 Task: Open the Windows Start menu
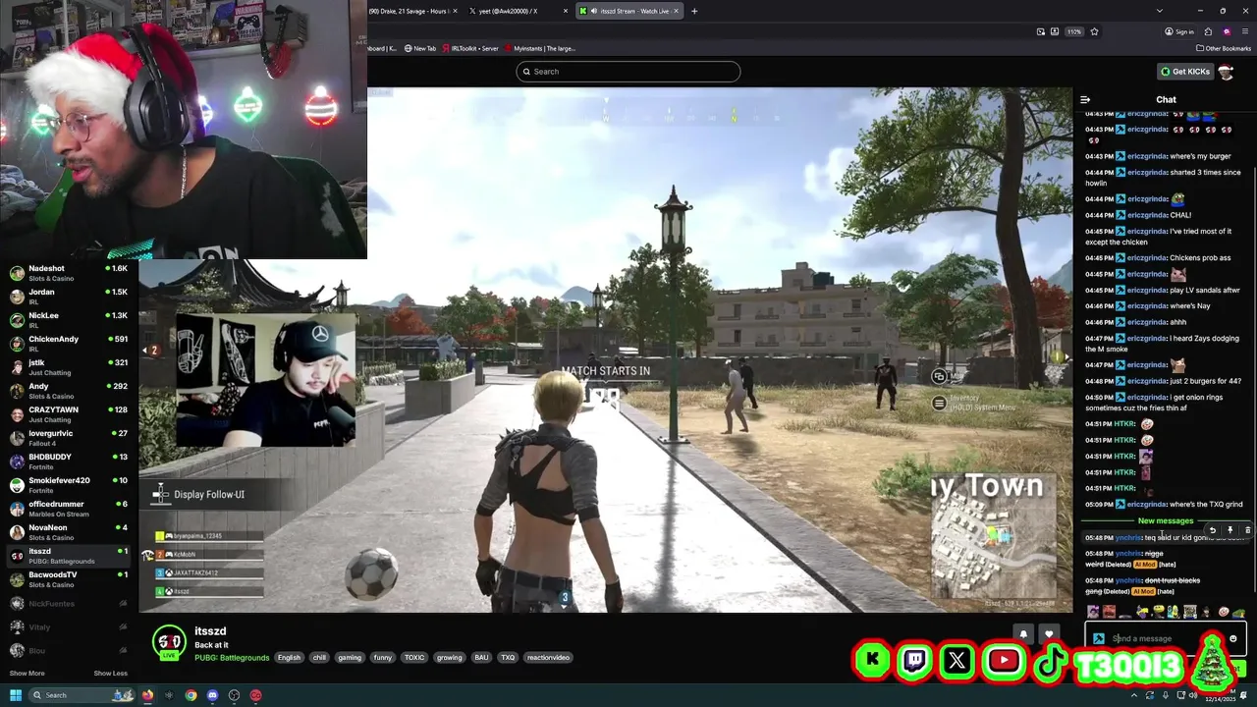(x=16, y=695)
